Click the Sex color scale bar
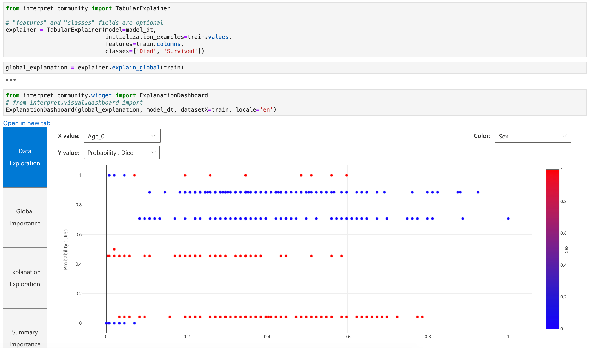The width and height of the screenshot is (590, 348). [x=552, y=249]
